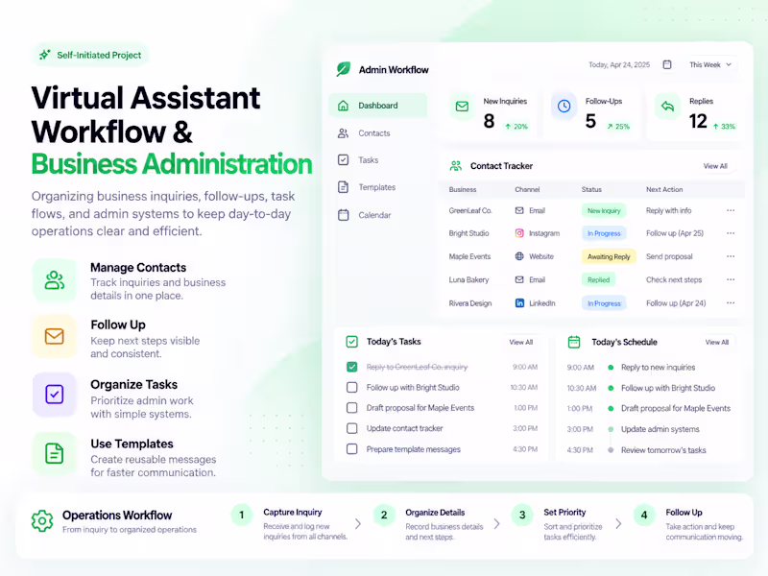Click the In Progress badge for Bright Studio
Viewport: 768px width, 576px height.
604,233
